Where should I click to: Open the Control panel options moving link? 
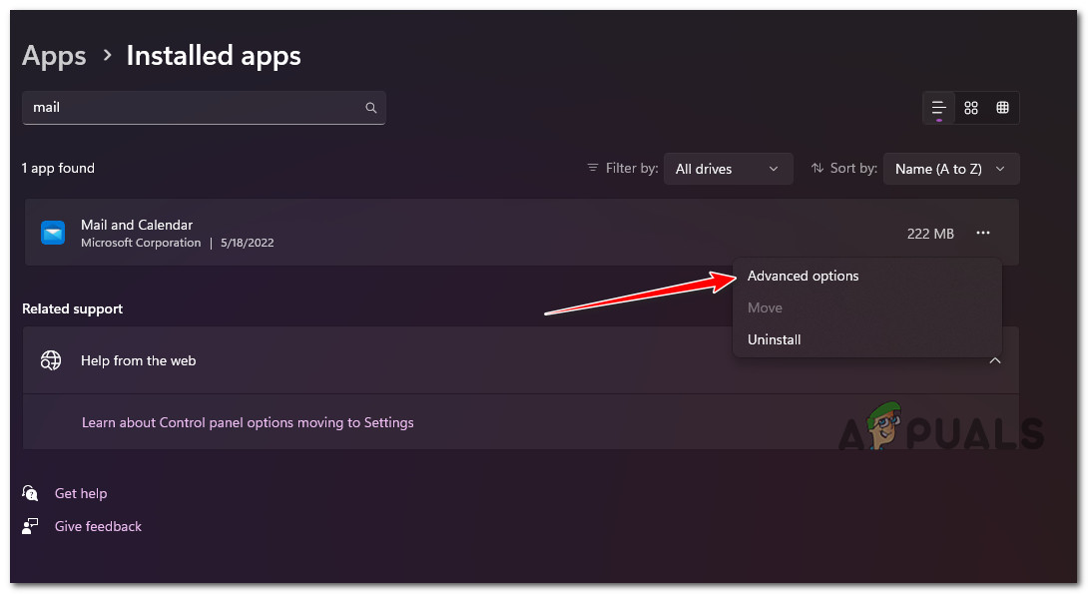coord(248,422)
